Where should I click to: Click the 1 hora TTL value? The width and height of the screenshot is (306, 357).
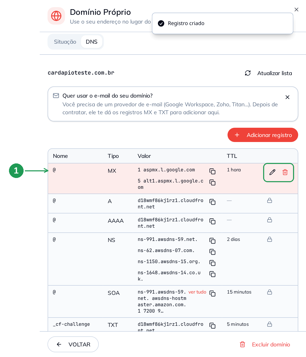point(234,170)
